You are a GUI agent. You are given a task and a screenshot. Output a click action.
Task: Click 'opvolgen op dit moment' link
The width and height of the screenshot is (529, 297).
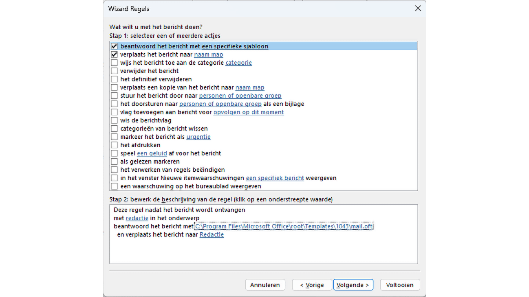(x=248, y=112)
